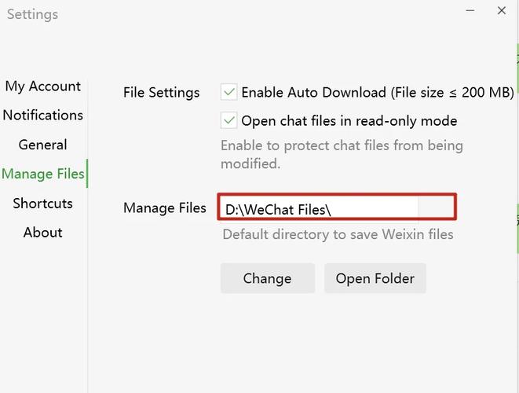
Task: Switch to the Notifications tab
Action: coord(43,116)
